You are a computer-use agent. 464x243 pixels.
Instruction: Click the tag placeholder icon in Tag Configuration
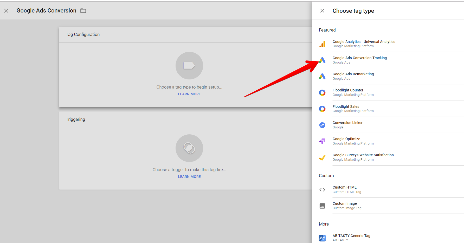click(189, 66)
